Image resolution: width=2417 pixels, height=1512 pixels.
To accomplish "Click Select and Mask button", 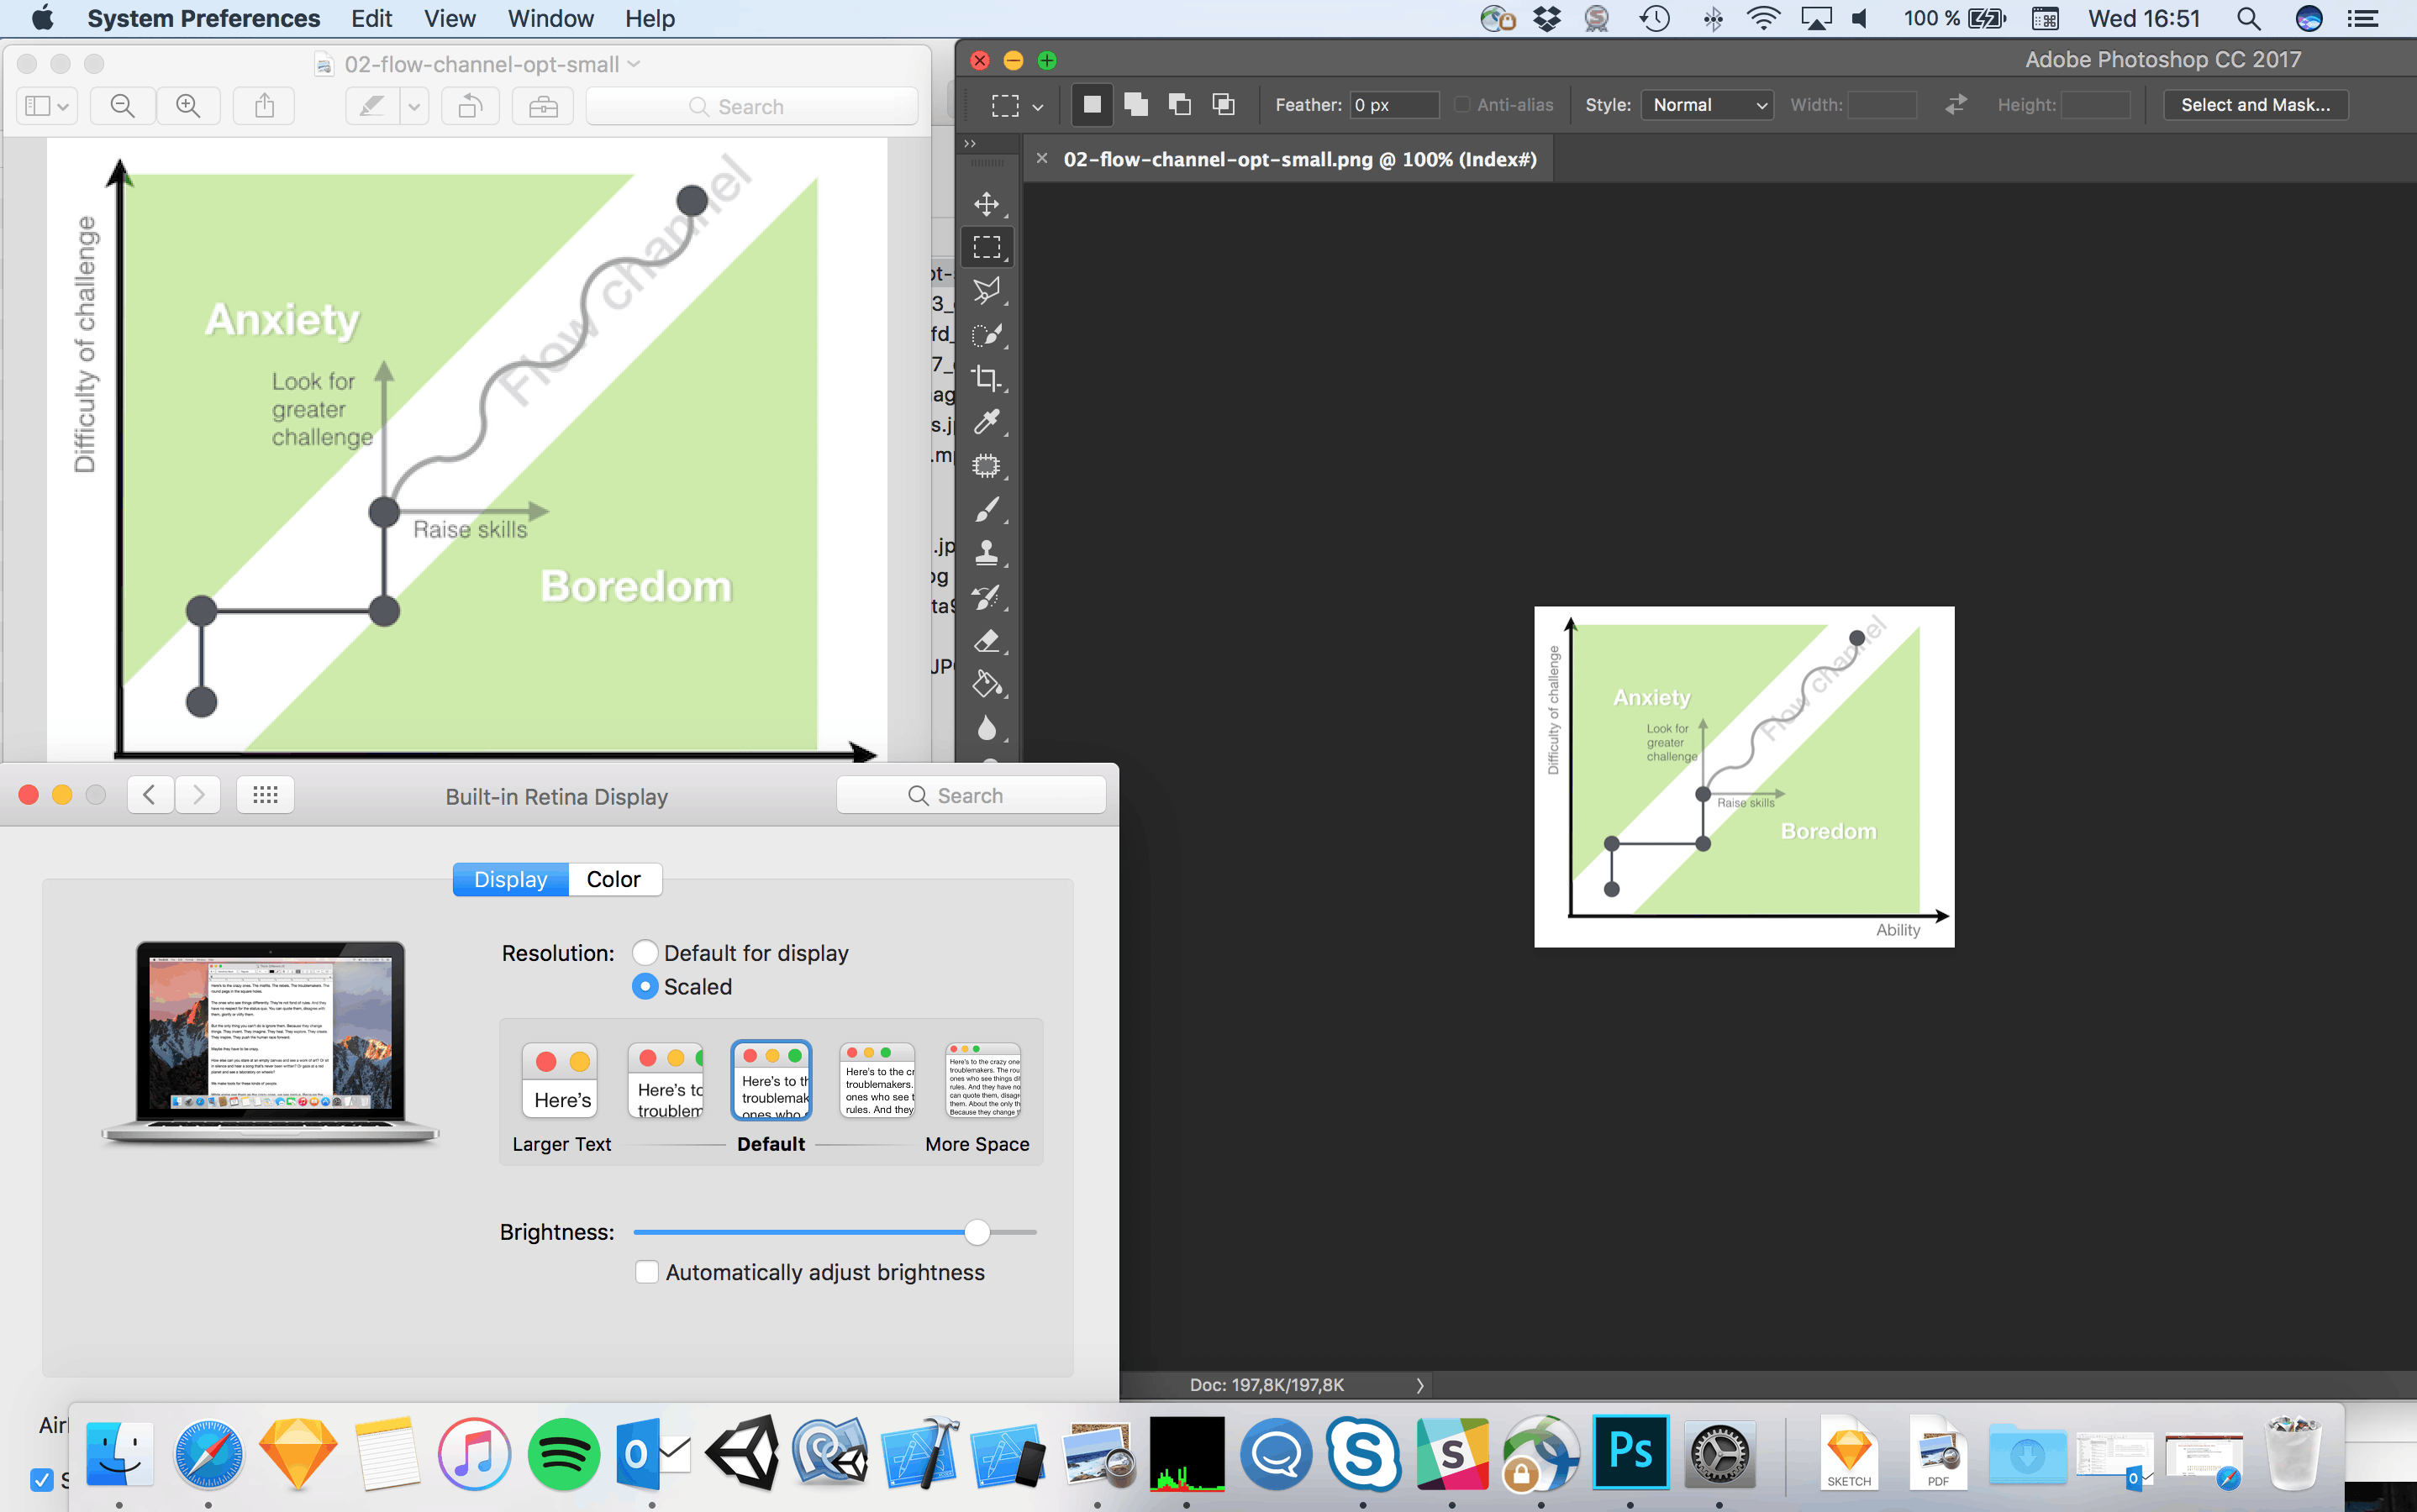I will [x=2255, y=105].
